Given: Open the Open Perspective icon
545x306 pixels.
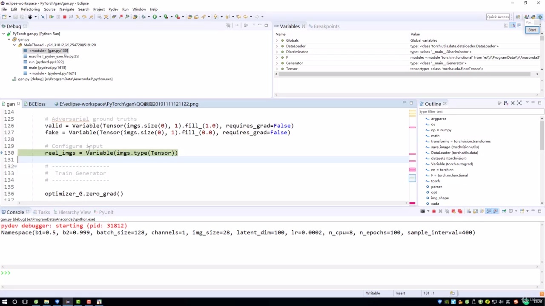Looking at the screenshot, I should [x=518, y=17].
